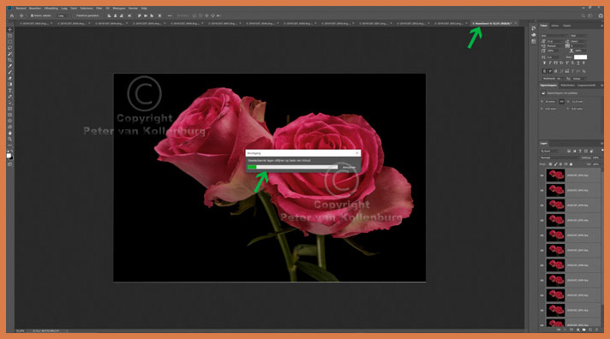This screenshot has width=610, height=339.
Task: Open the anti-aliasing Scherp dropdown
Action: tap(579, 79)
